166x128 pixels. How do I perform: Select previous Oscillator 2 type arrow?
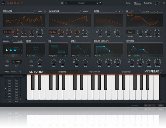coord(81,12)
